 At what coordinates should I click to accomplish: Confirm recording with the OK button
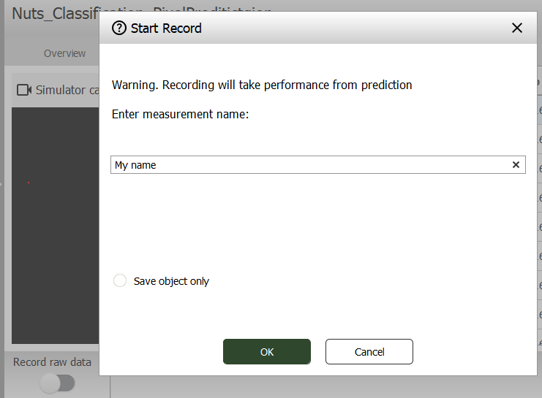coord(267,352)
